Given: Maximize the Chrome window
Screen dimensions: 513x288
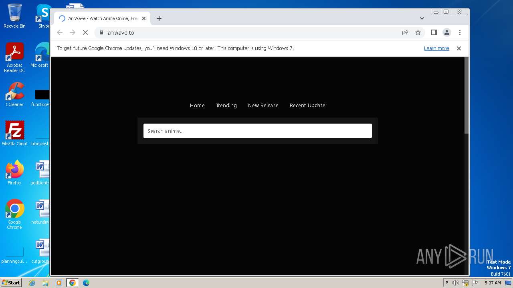Looking at the screenshot, I should (446, 12).
